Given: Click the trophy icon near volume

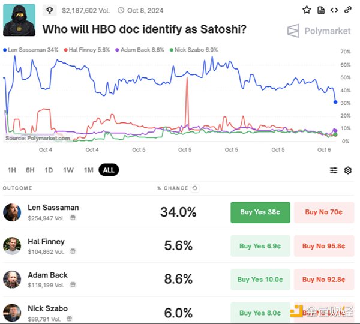Looking at the screenshot, I should point(49,10).
